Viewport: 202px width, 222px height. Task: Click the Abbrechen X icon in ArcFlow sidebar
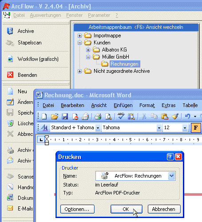(x=10, y=134)
